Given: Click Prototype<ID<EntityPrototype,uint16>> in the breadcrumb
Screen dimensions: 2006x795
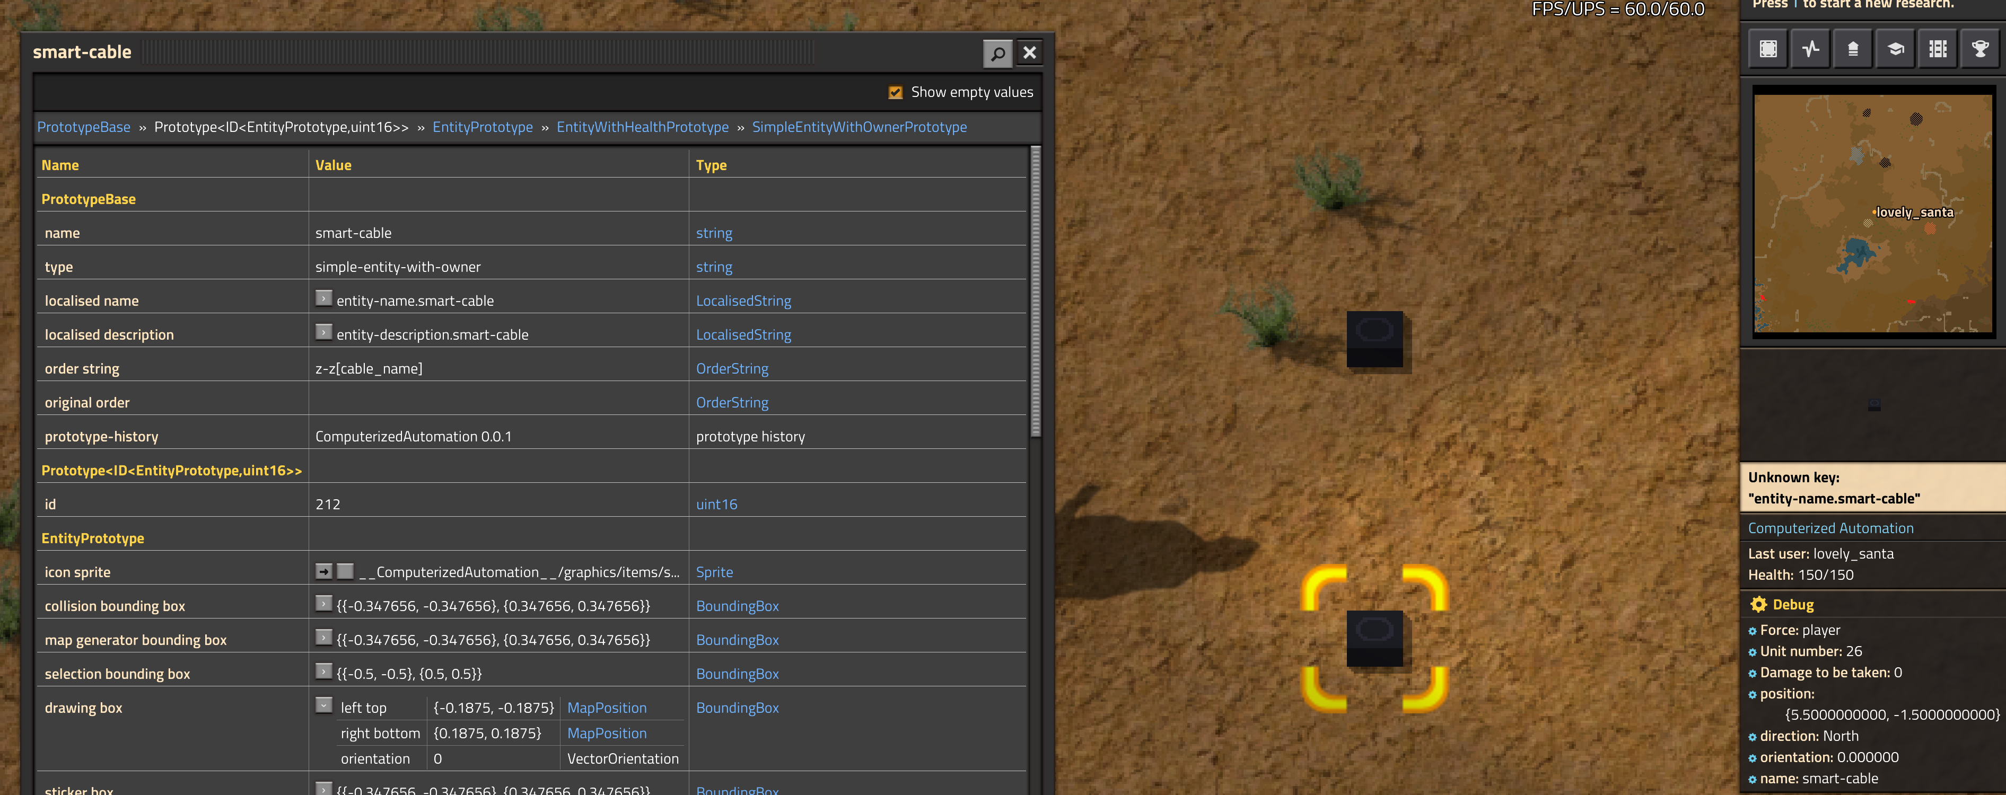Looking at the screenshot, I should tap(281, 127).
